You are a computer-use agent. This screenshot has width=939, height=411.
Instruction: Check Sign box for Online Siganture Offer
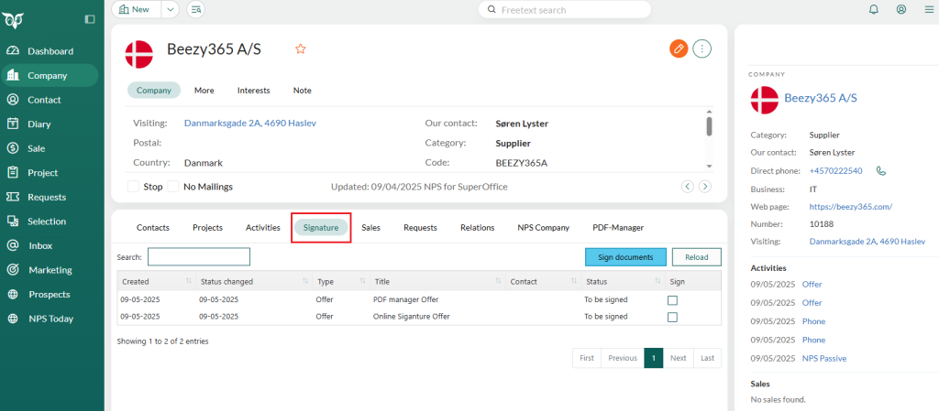point(672,317)
